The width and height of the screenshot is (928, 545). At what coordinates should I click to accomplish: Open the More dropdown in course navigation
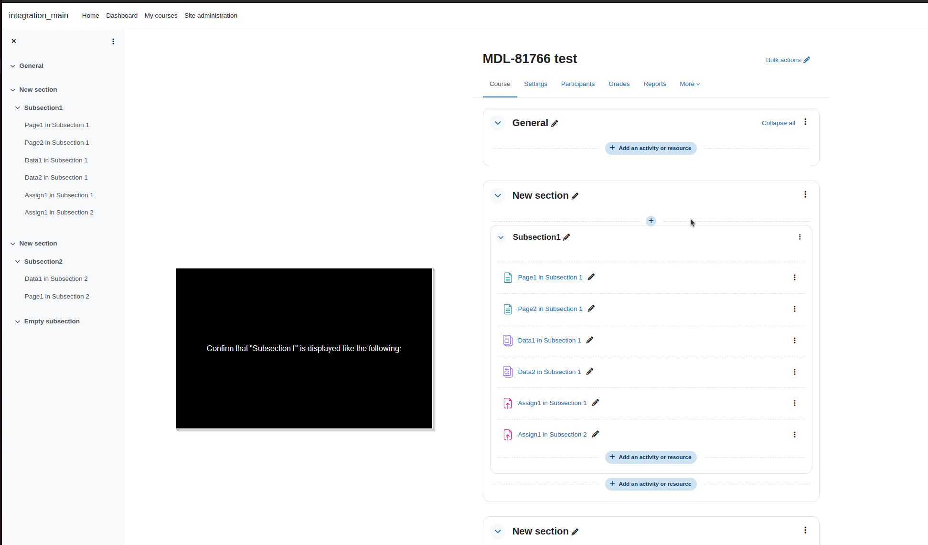click(690, 84)
